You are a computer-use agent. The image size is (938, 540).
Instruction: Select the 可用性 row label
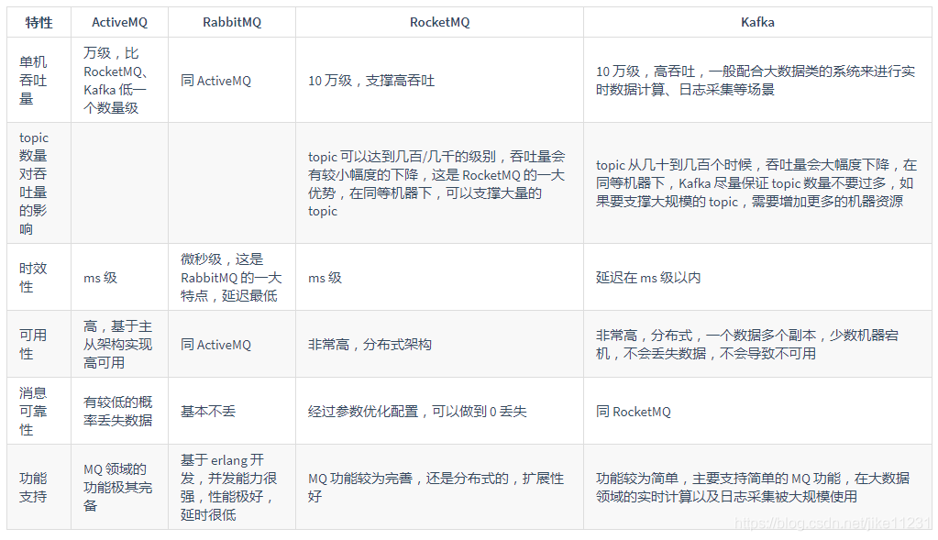pos(39,344)
